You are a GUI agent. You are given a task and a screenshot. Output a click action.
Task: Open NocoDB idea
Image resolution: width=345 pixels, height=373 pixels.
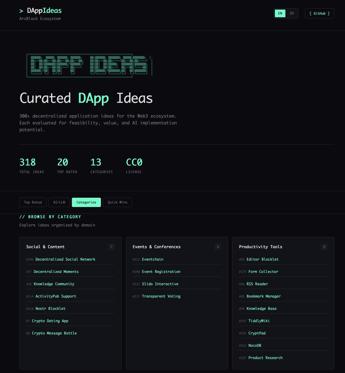click(x=255, y=346)
